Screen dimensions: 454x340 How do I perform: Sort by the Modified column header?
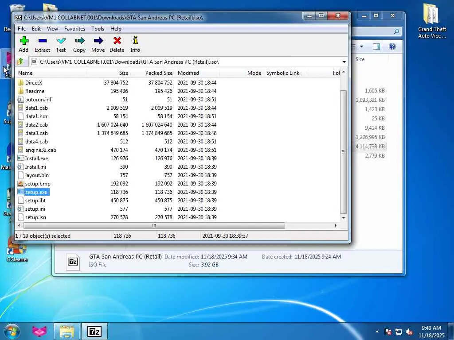(x=197, y=73)
